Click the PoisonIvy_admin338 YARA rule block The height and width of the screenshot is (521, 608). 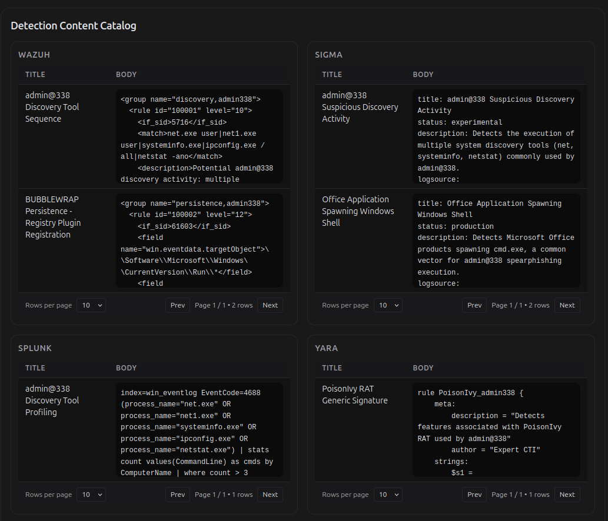496,430
